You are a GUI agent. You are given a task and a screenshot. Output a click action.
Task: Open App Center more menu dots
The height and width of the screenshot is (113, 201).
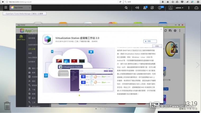point(180,31)
